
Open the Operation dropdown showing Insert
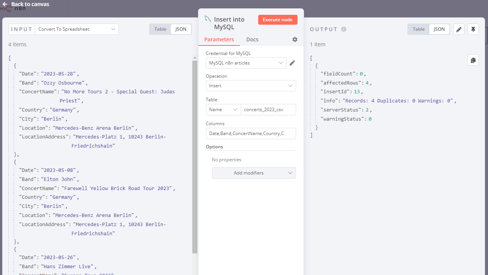point(251,86)
